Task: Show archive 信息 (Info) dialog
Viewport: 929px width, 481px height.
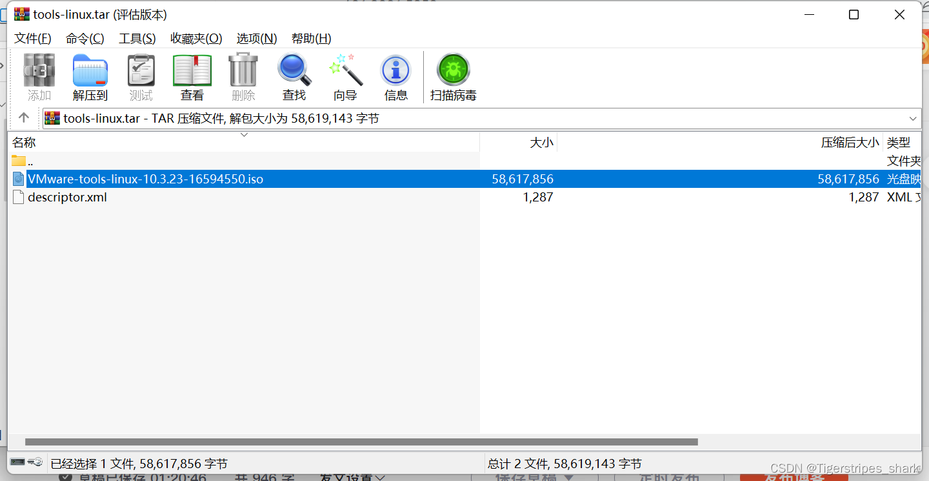Action: (x=395, y=76)
